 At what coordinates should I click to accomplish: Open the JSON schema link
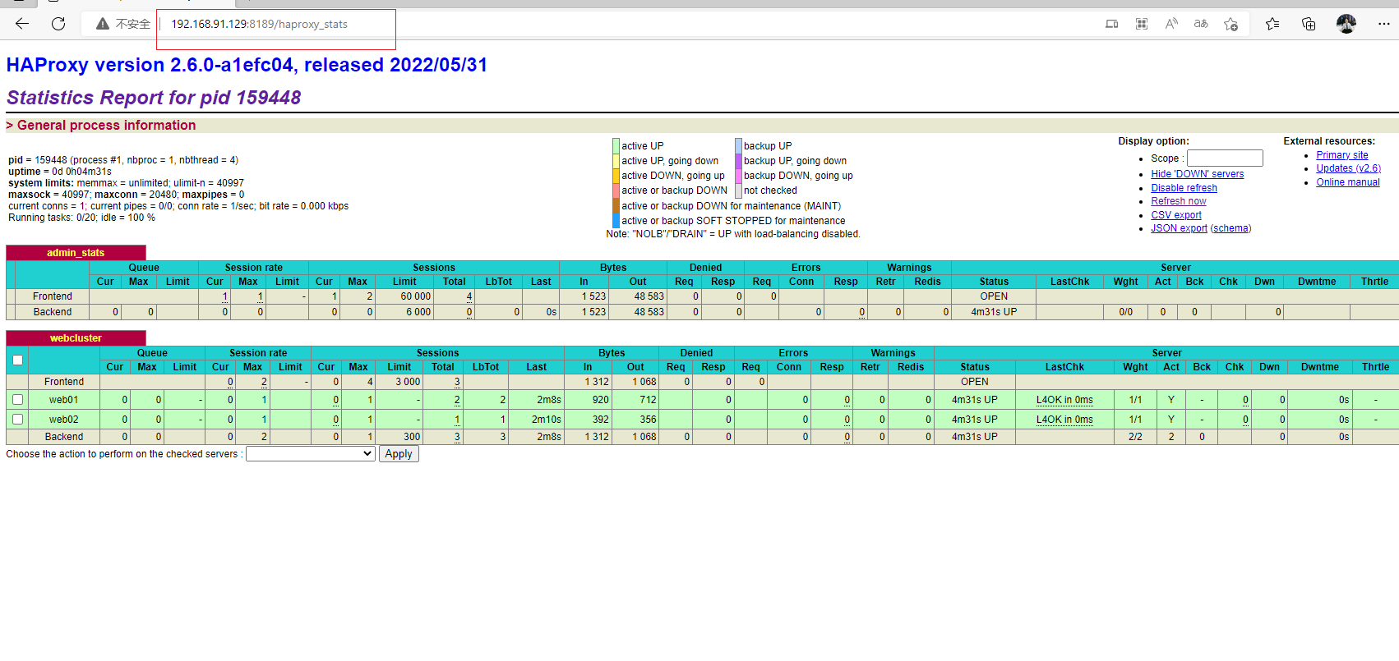pos(1230,228)
